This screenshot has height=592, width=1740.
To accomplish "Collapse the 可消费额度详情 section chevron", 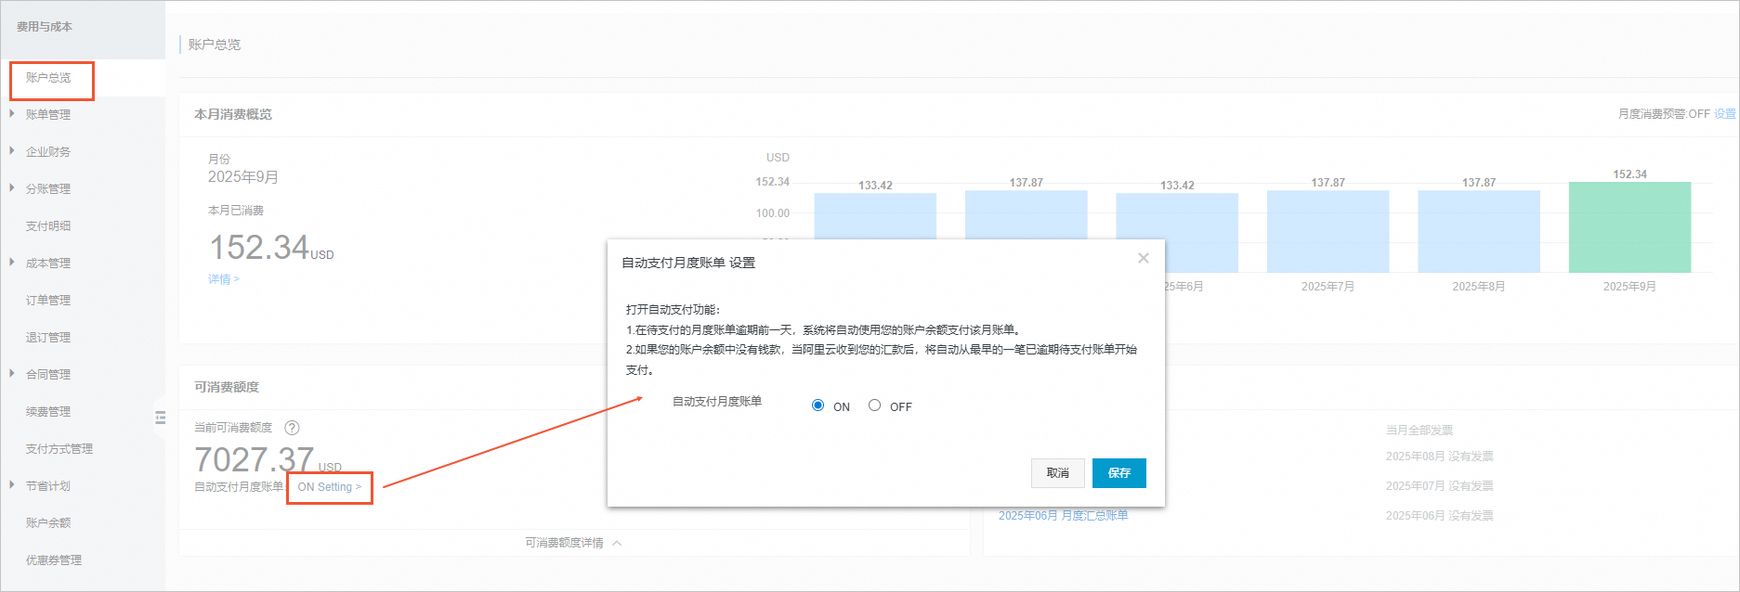I will coord(617,543).
